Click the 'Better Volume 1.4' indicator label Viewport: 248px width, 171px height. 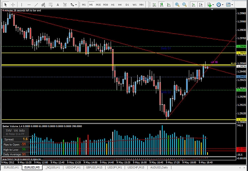pos(12,126)
